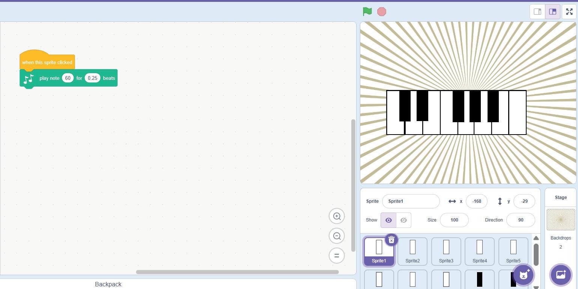This screenshot has width=578, height=289.
Task: Click the workspace horizontal scrollbar
Action: tap(237, 272)
